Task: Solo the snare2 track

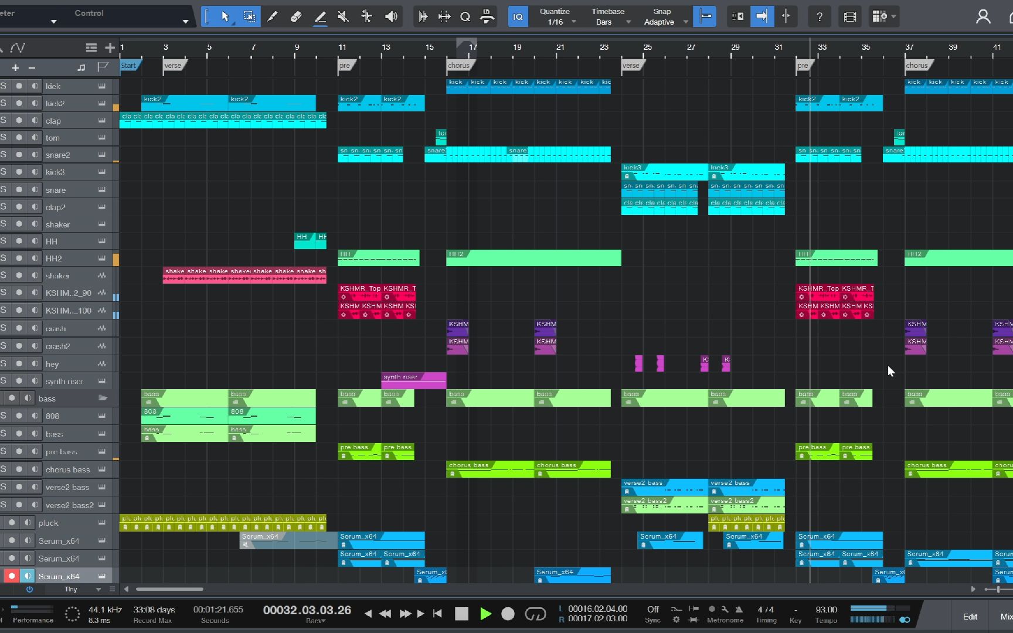Action: coord(4,155)
